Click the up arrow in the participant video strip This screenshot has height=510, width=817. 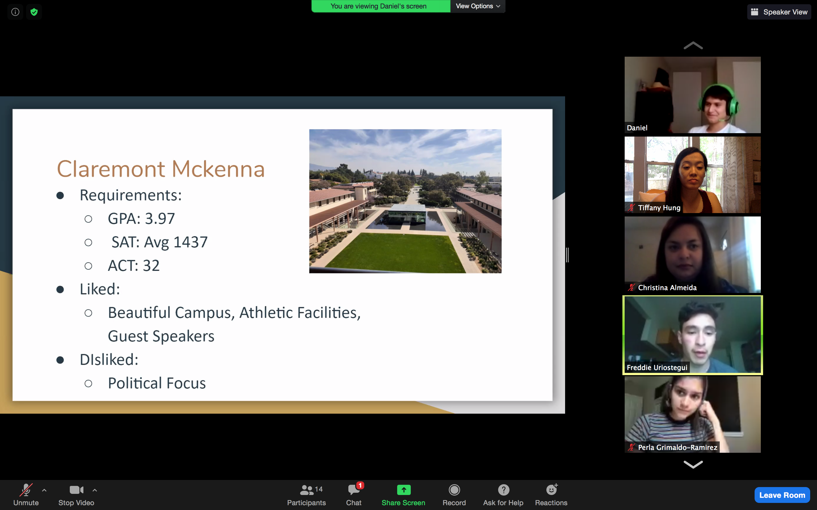pos(693,46)
